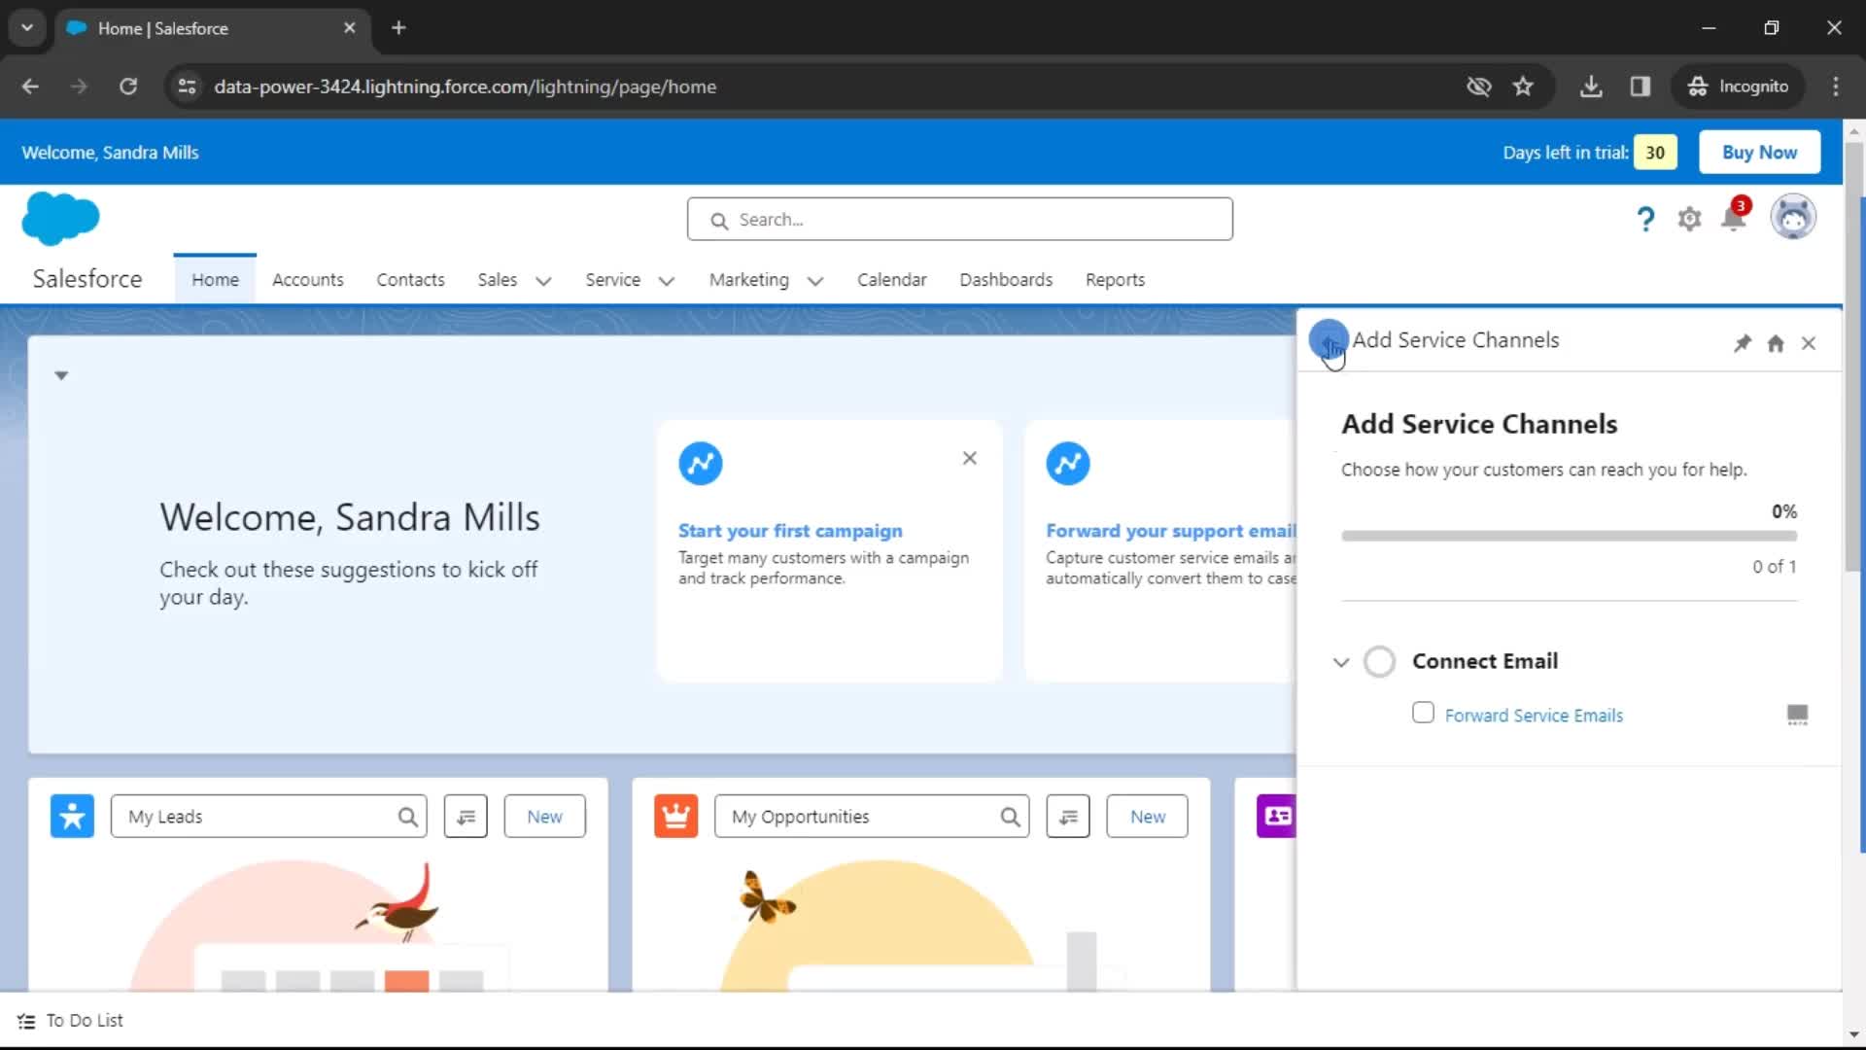Open walkthrough icon beside Forward Service Emails
Screen dimensions: 1866x1050
coord(1797,716)
